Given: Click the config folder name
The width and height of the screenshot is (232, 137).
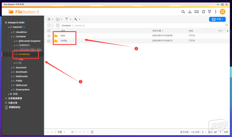Looking at the screenshot, I should pos(64,41).
